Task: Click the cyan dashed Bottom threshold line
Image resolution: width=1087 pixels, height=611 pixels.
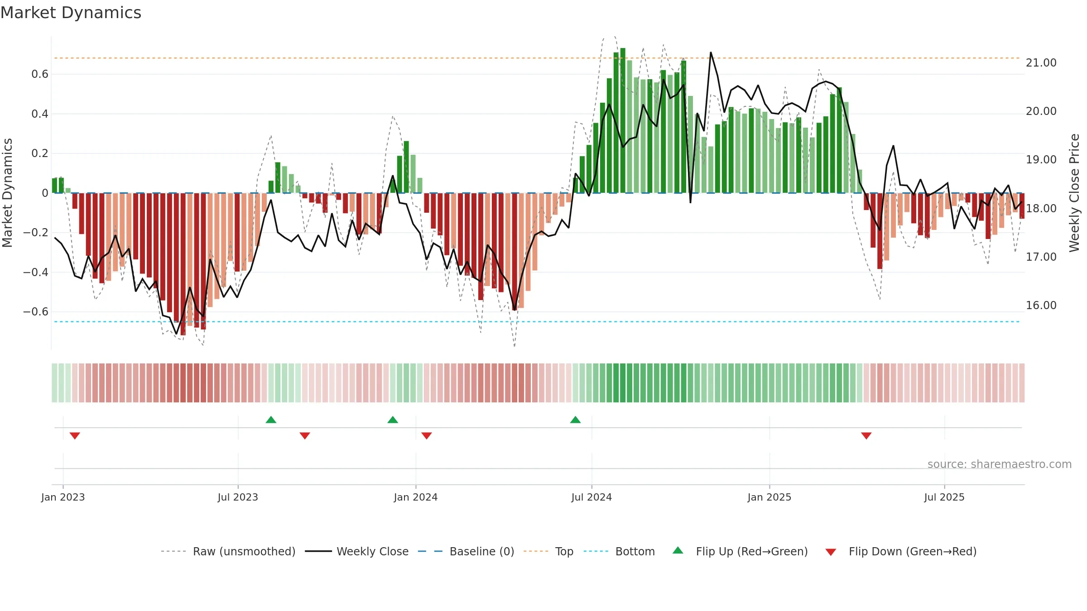Action: (x=537, y=322)
